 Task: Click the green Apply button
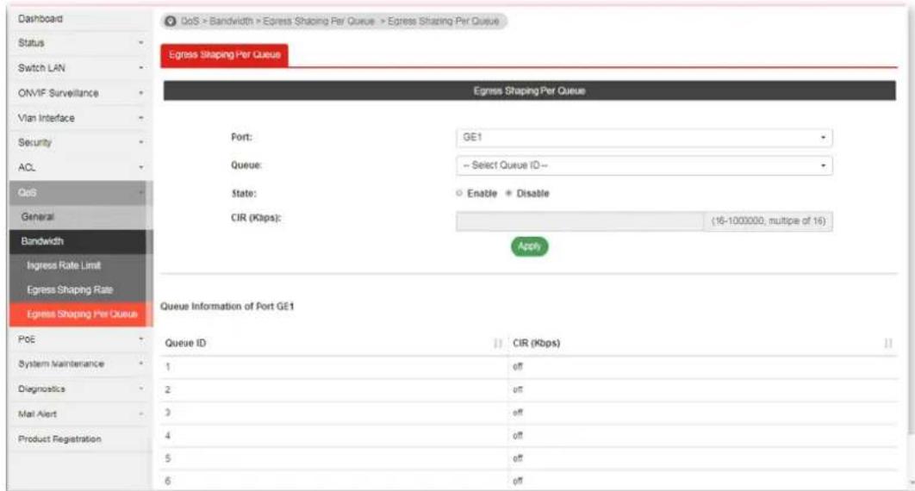pos(529,246)
